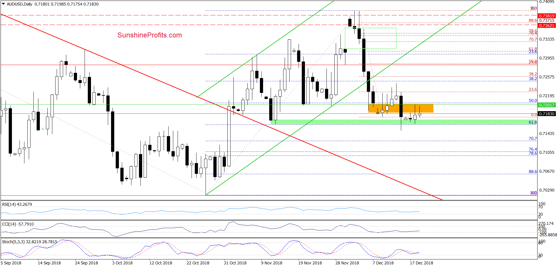Click the 14 Sep 2018 date label
Viewport: 557px width, 267px height.
tap(49, 263)
